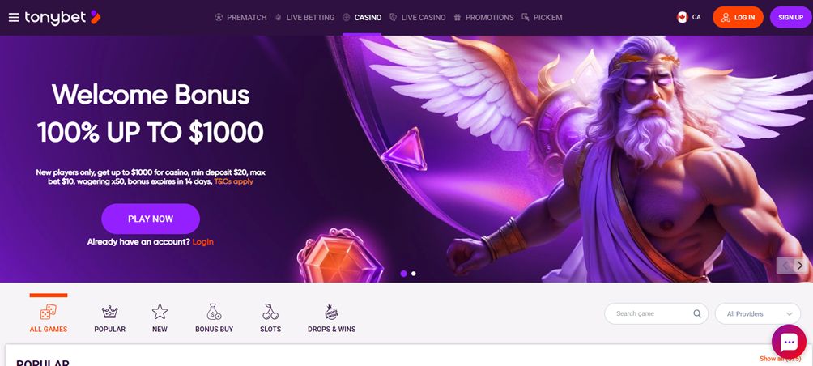Open the Bonus Buy money bag category
Image resolution: width=813 pixels, height=366 pixels.
pos(214,312)
